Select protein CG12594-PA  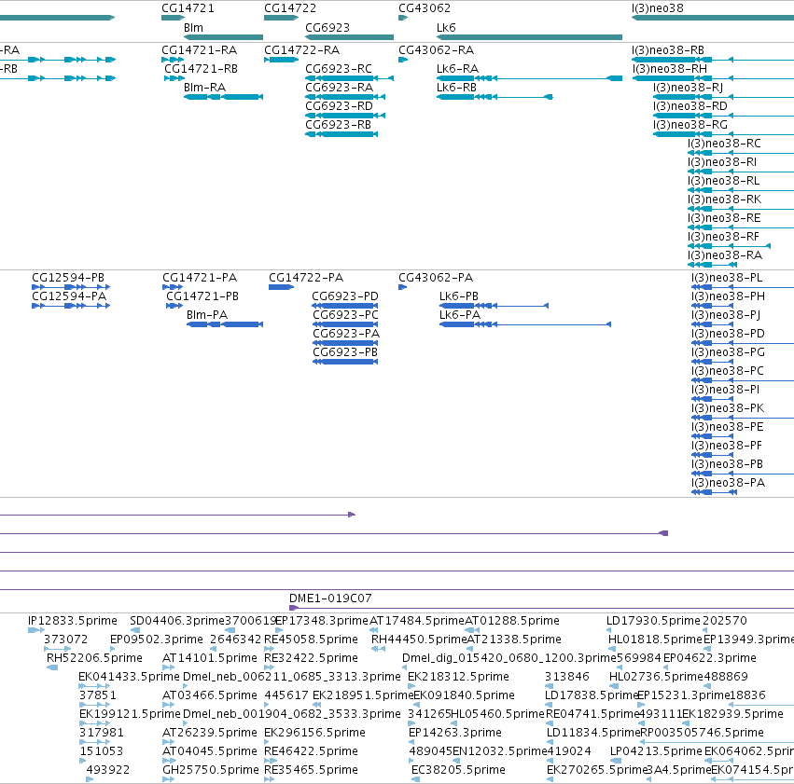(x=69, y=296)
